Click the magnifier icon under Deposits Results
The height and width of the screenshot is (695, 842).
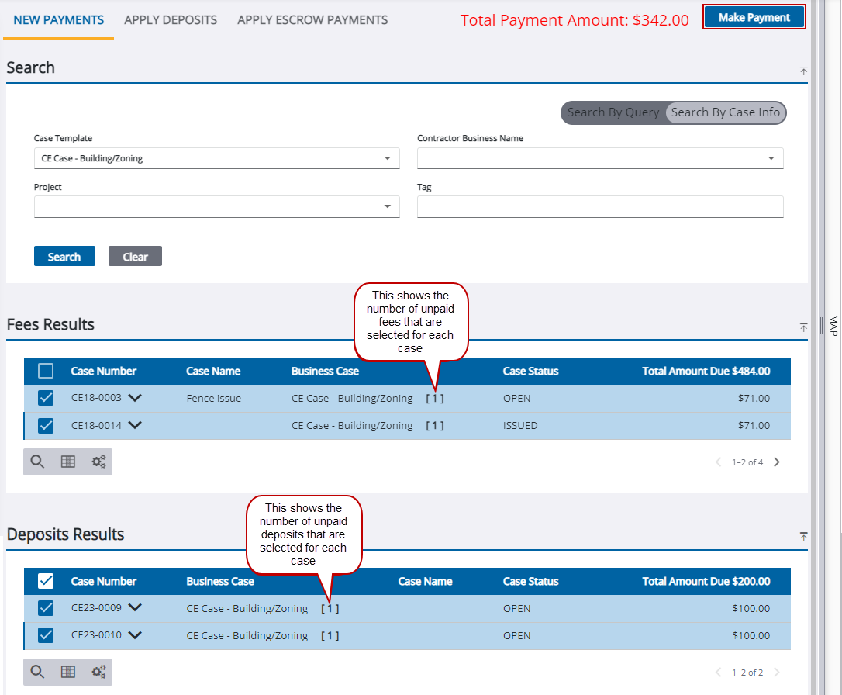pyautogui.click(x=37, y=672)
